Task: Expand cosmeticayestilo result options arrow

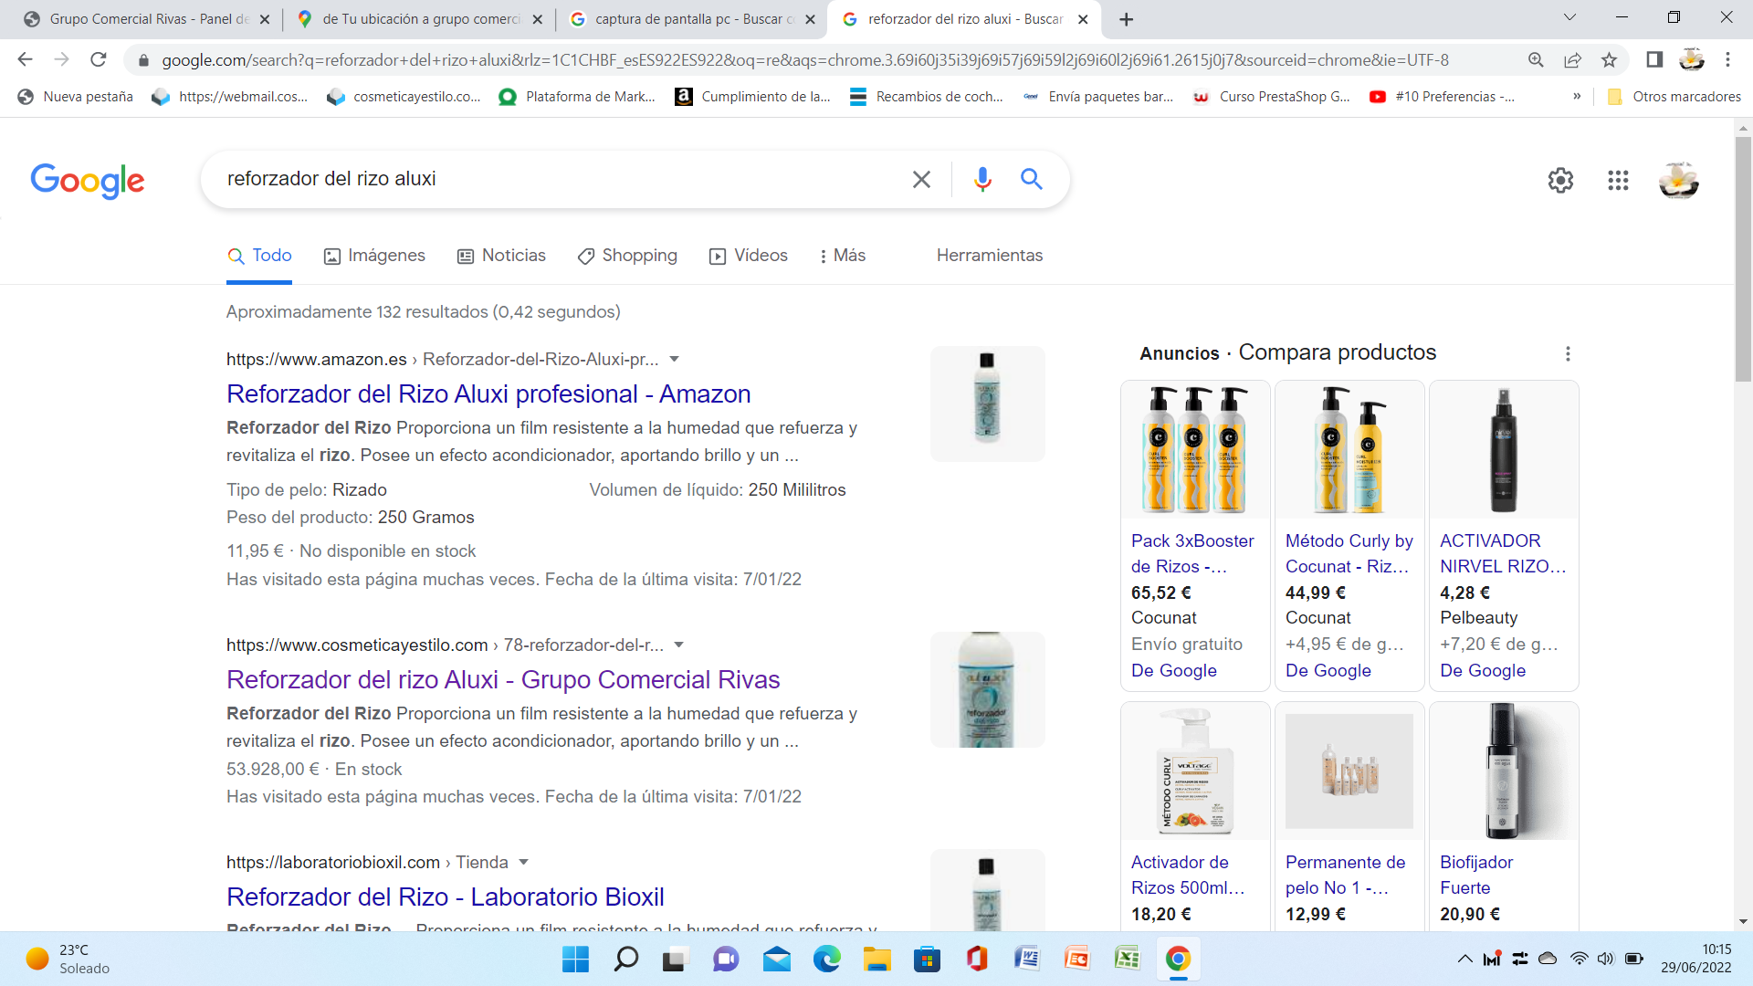Action: 678,645
